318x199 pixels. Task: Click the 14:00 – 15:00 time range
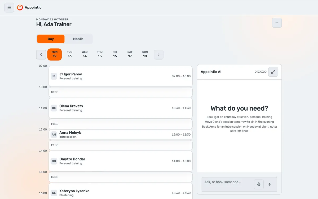tap(181, 161)
